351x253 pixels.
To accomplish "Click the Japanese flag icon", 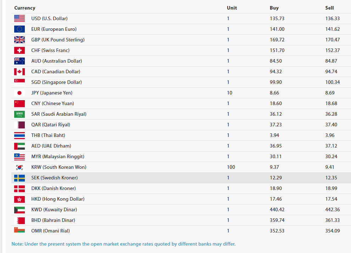I will click(19, 93).
